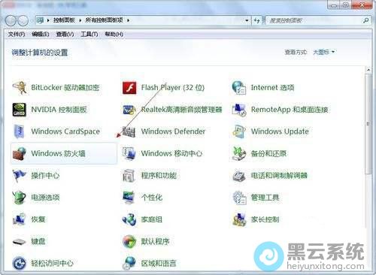Open the 操作中心 flag icon
Image resolution: width=376 pixels, height=275 pixels.
(20, 176)
